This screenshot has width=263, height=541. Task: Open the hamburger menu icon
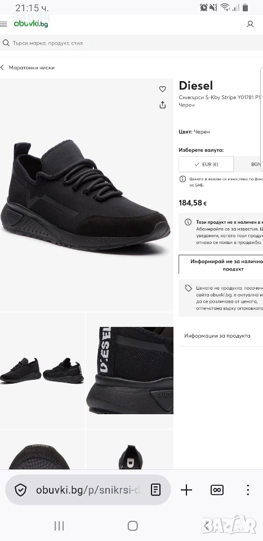click(x=3, y=24)
